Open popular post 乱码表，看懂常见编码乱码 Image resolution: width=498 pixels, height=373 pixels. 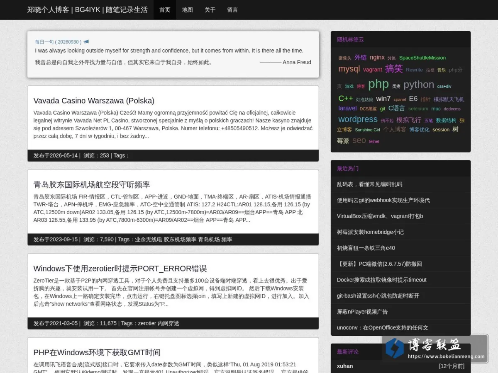pos(369,184)
